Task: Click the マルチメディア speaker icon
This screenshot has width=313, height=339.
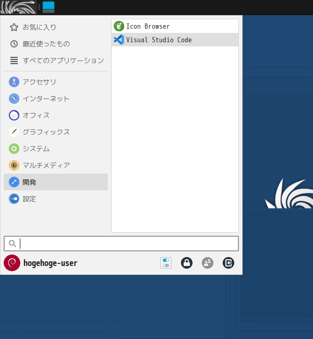Action: click(x=14, y=165)
